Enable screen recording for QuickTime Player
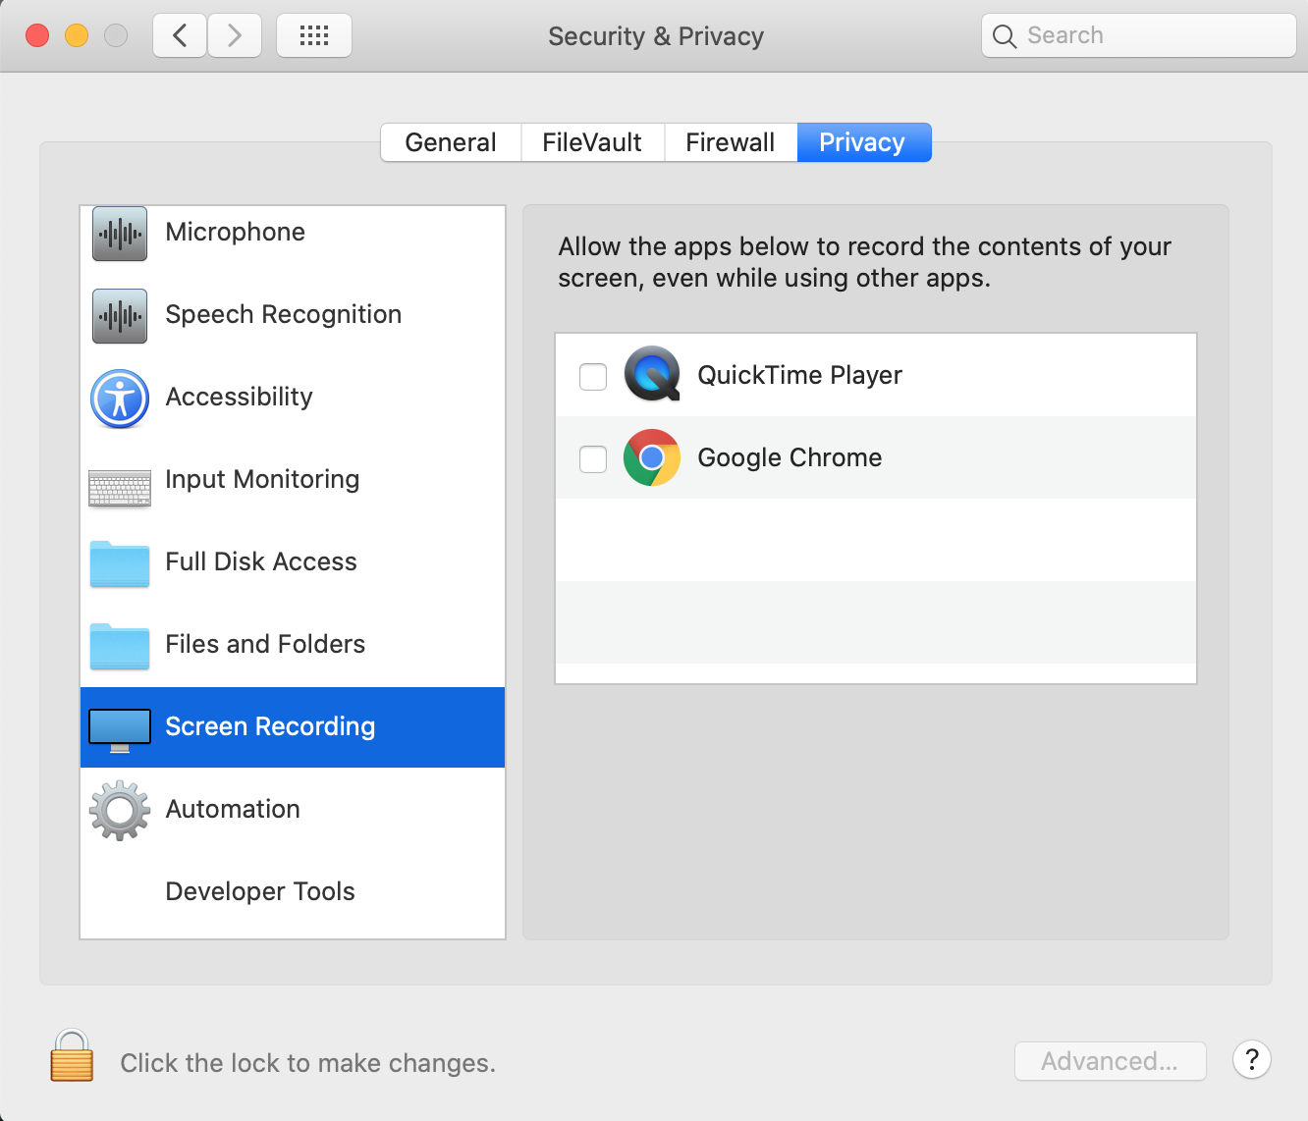The width and height of the screenshot is (1308, 1121). [593, 376]
